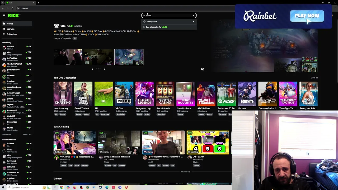Click the 'thailand' tag on Thailand stream
338x190 pixels.
[x=121, y=165]
